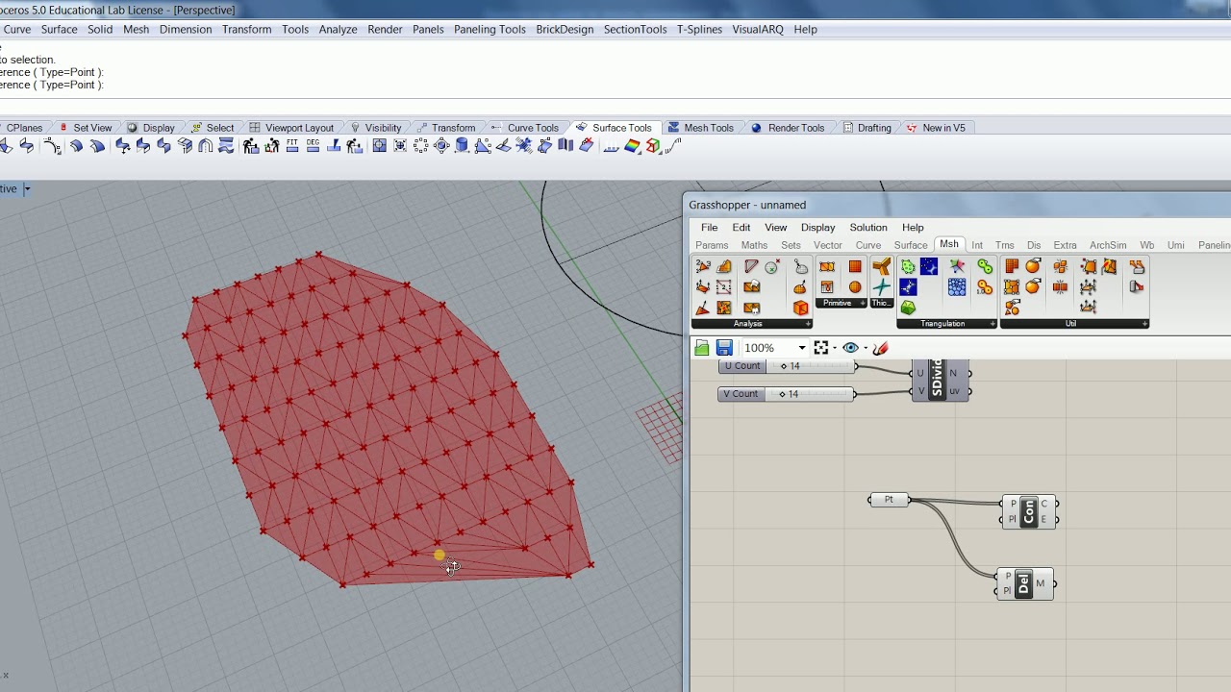Select the Pt parameter component on canvas
Viewport: 1231px width, 692px height.
pos(889,500)
